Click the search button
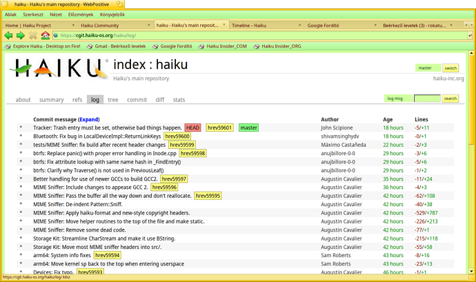The image size is (476, 282). point(450,99)
